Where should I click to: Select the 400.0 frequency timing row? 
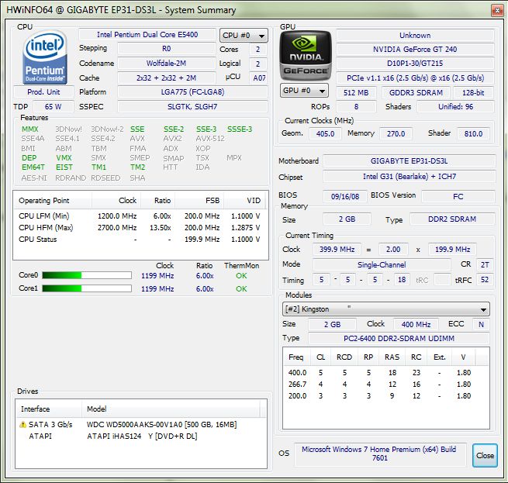385,373
